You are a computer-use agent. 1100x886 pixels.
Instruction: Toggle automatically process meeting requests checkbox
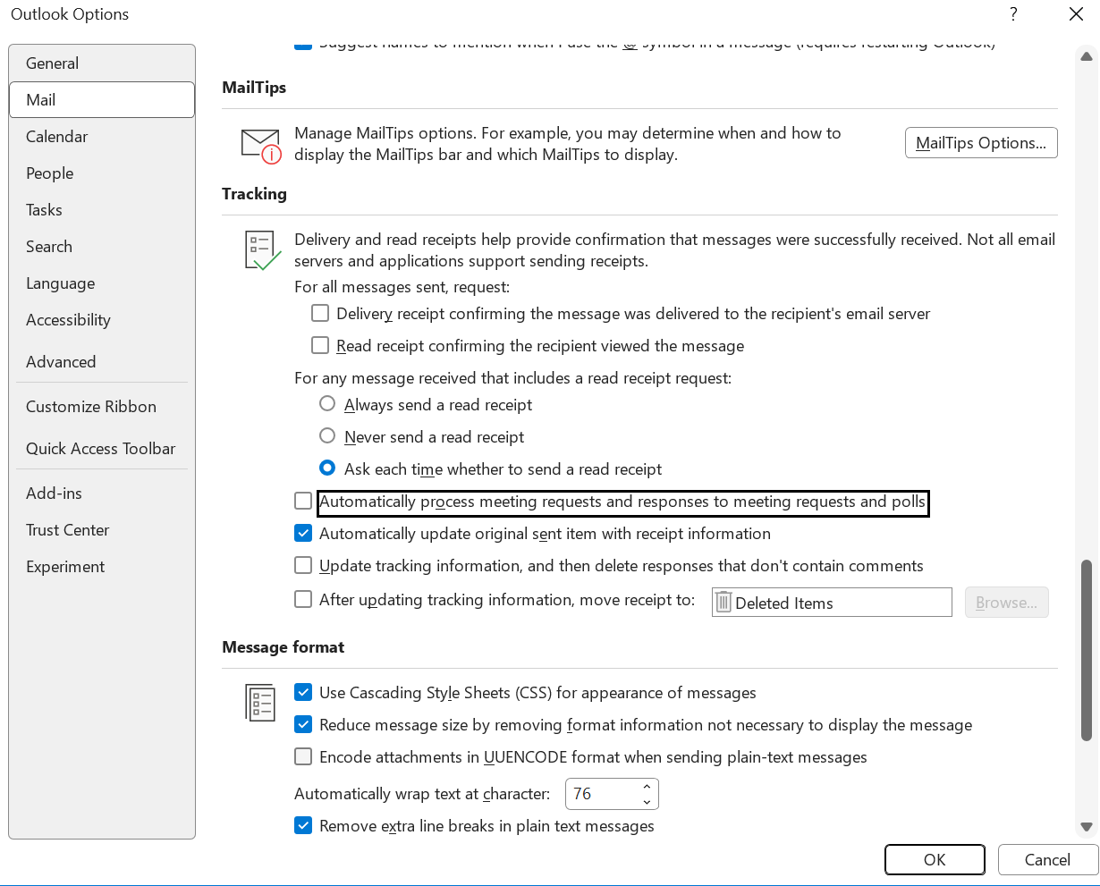click(x=303, y=501)
